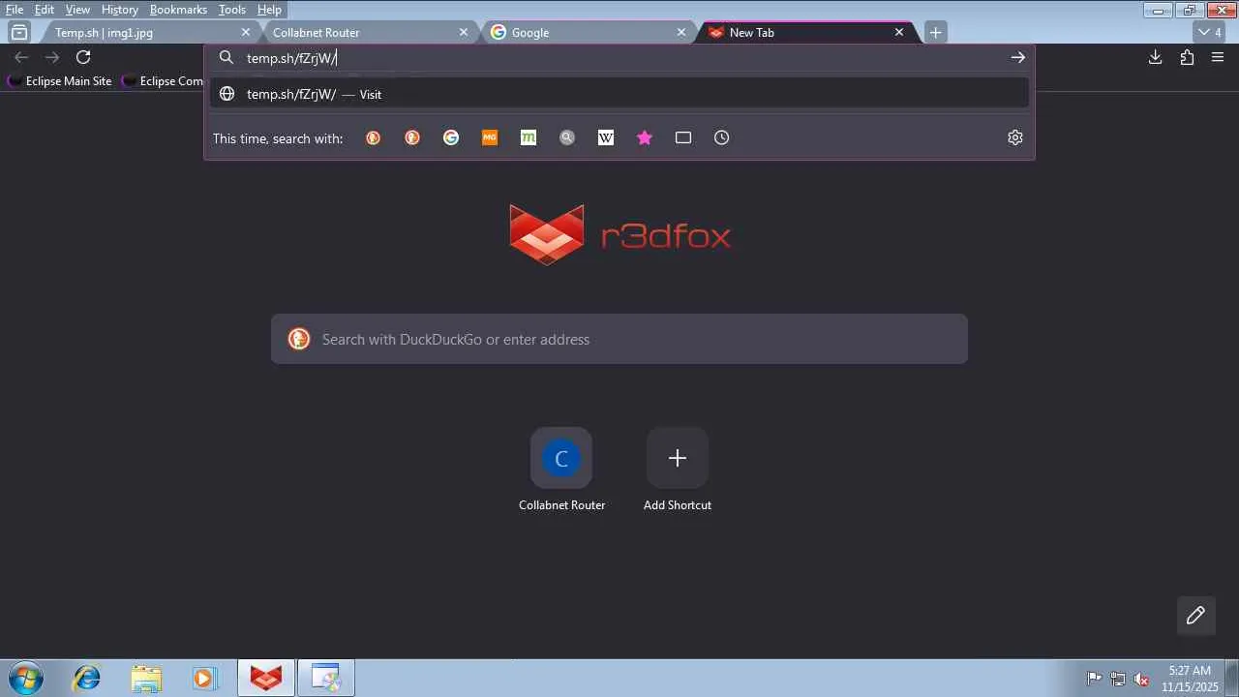Click the r3dfox taskbar button
This screenshot has height=697, width=1239.
(x=266, y=678)
